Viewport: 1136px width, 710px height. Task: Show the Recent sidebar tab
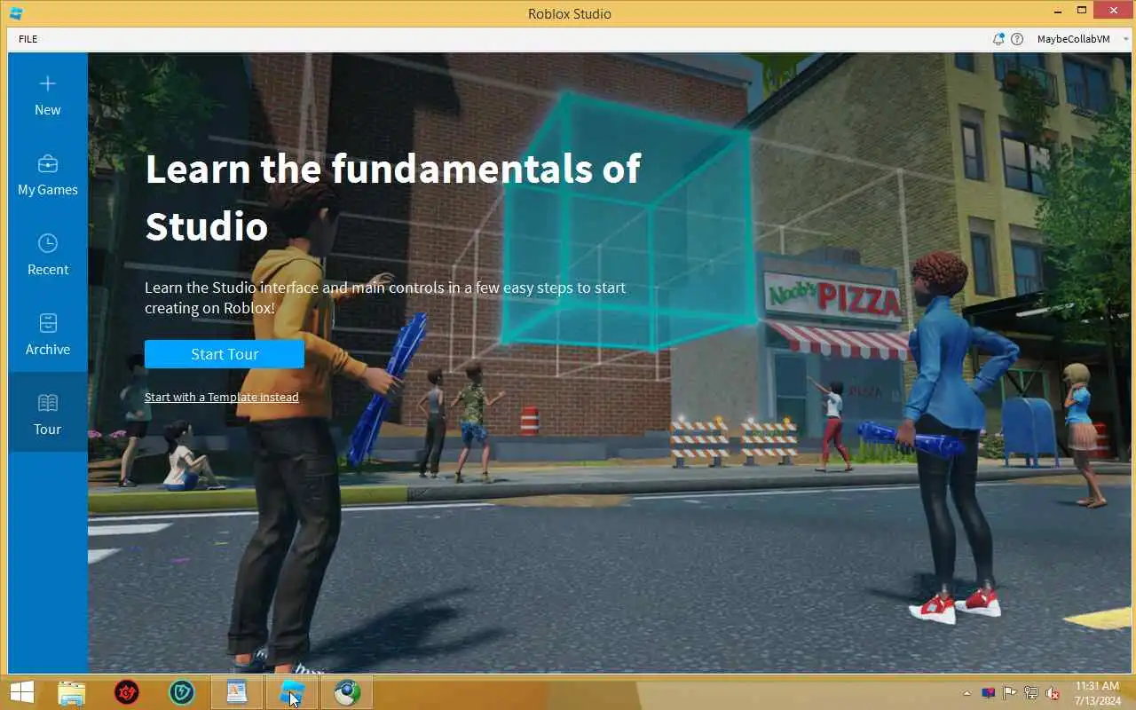coord(48,253)
